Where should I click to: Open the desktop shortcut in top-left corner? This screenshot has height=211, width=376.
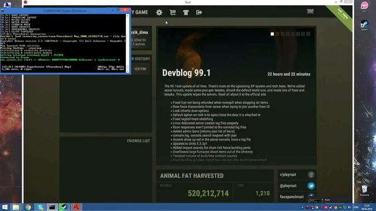click(7, 4)
